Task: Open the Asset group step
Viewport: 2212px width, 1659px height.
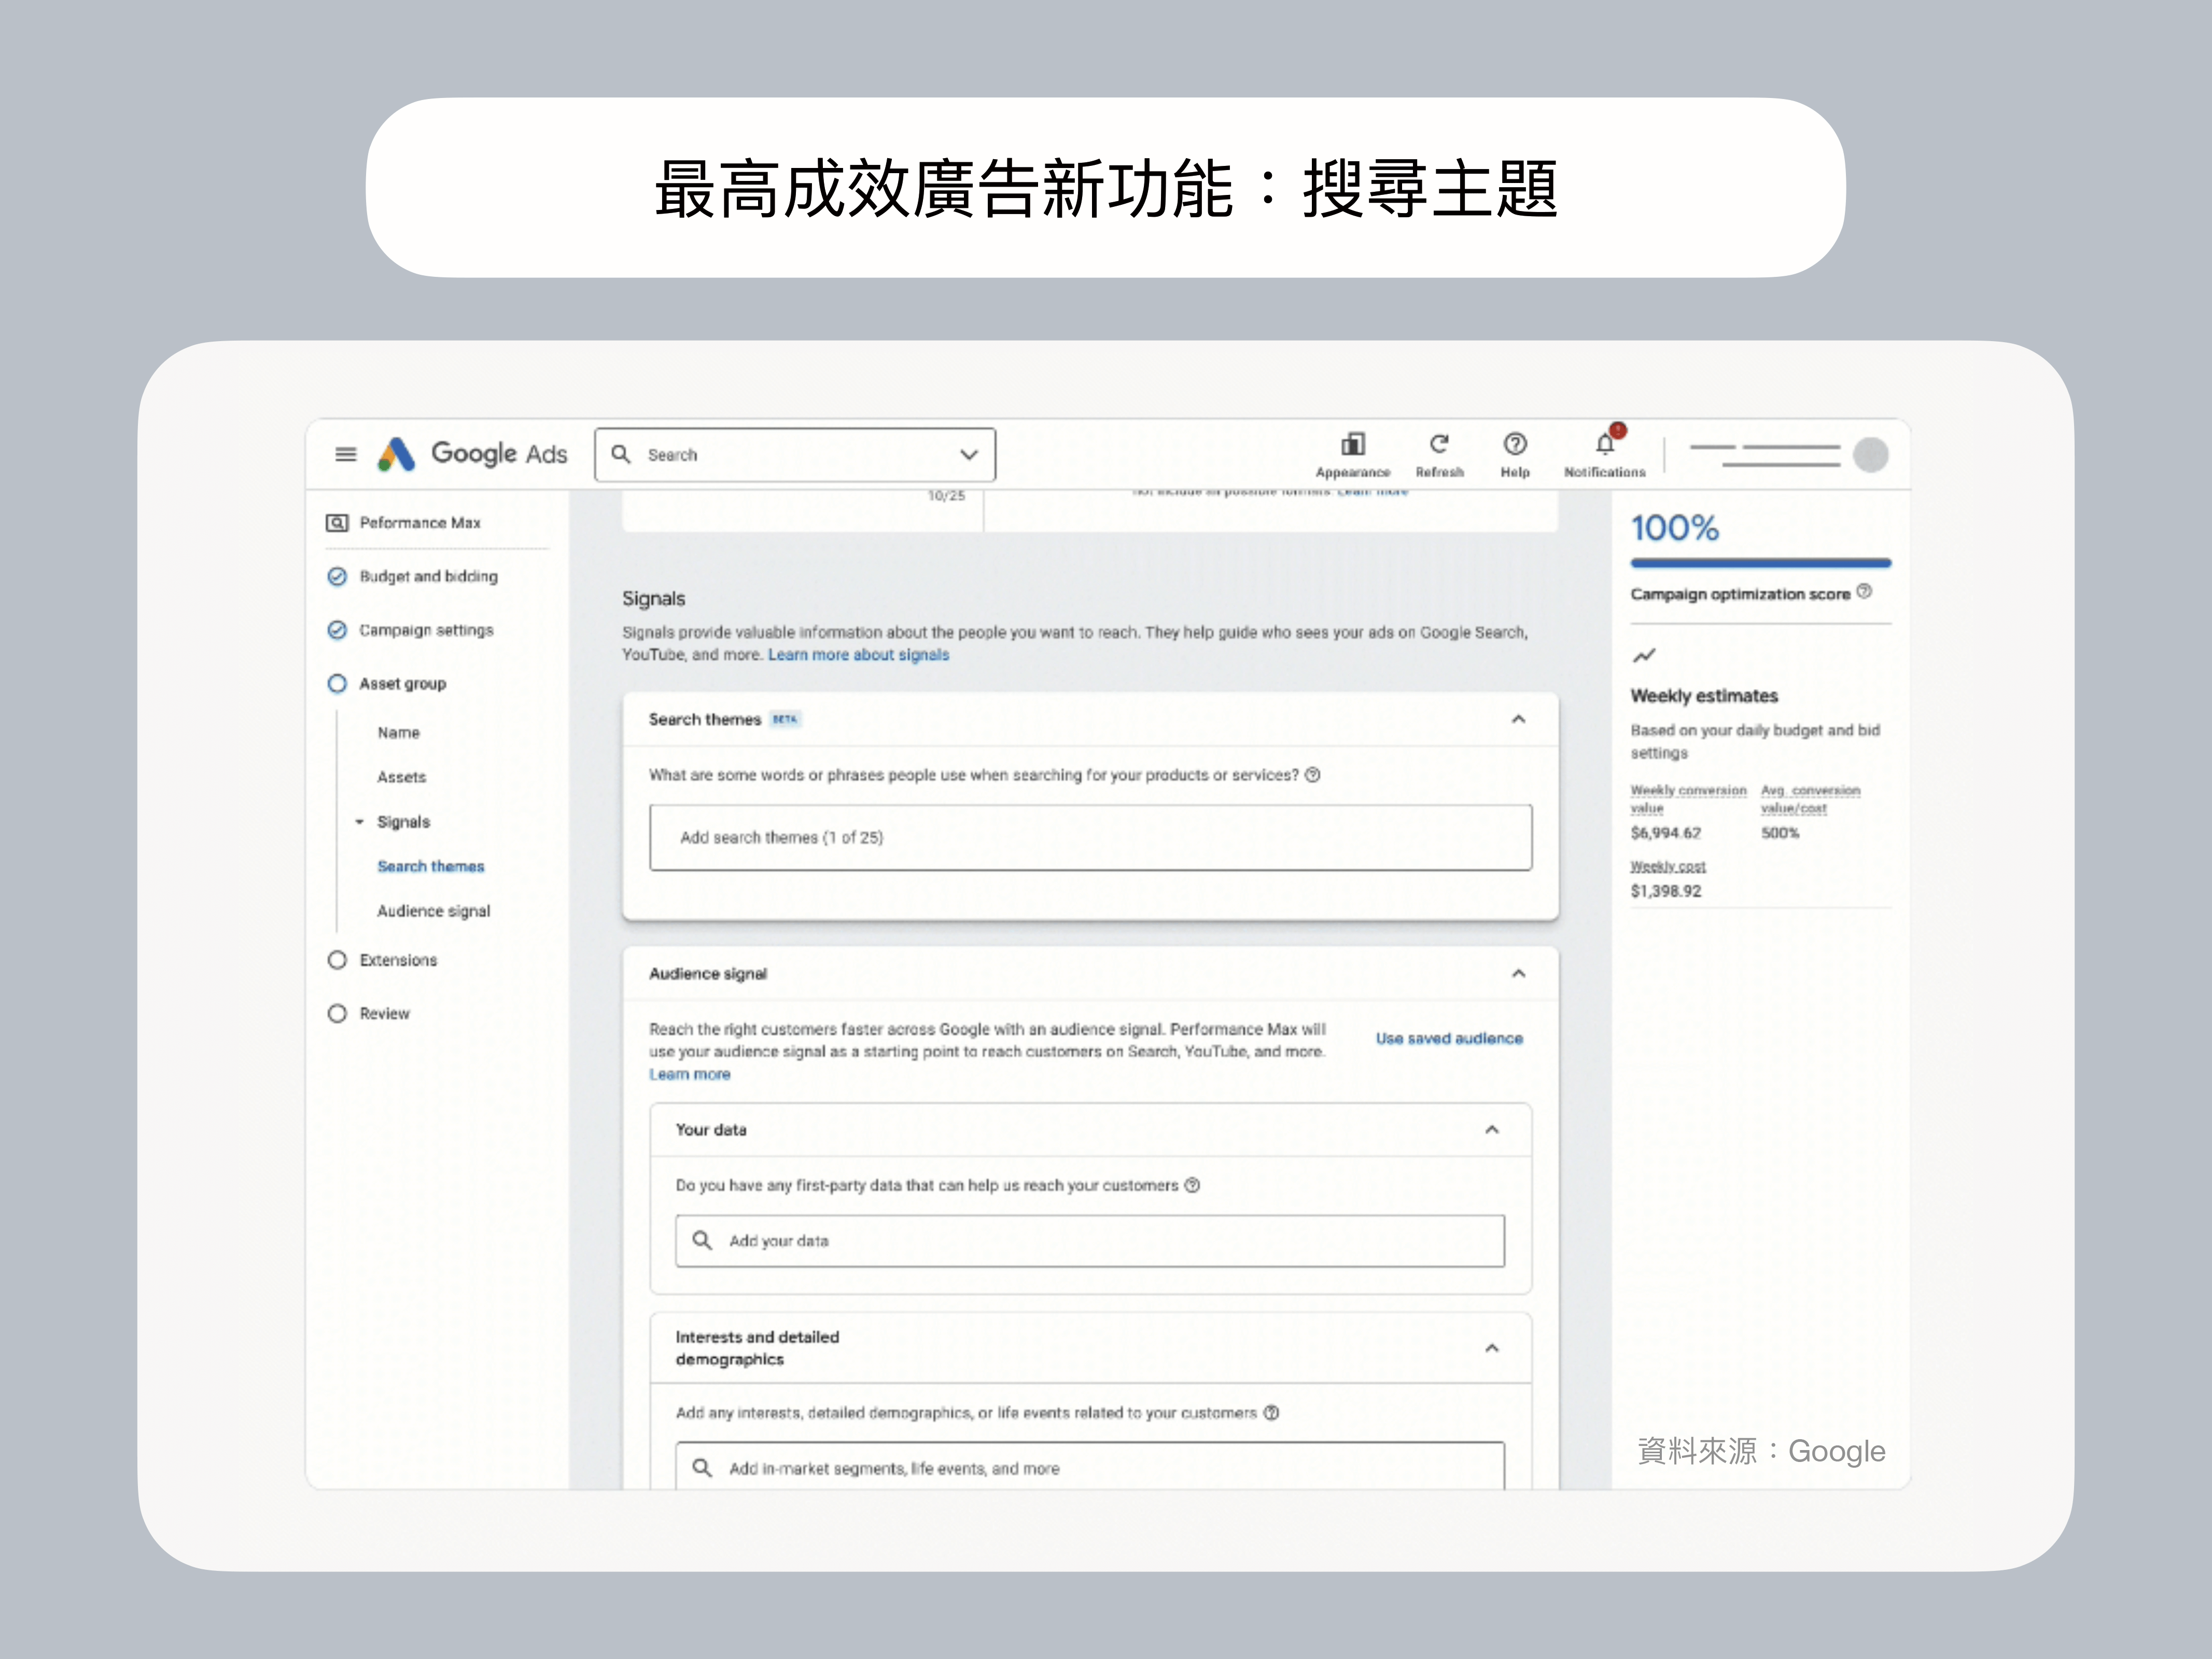Action: [x=402, y=684]
